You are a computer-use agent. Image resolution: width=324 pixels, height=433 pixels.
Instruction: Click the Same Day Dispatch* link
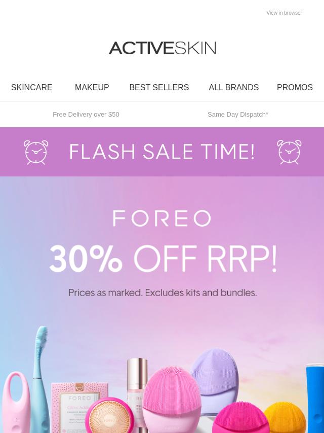point(238,114)
